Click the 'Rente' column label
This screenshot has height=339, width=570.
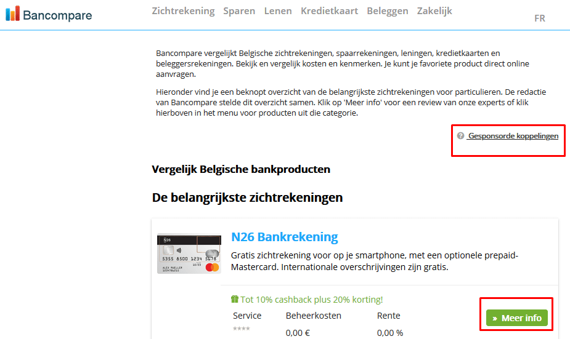389,316
